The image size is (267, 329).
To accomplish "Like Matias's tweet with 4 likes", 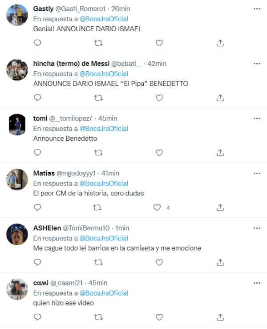I will coord(157,207).
